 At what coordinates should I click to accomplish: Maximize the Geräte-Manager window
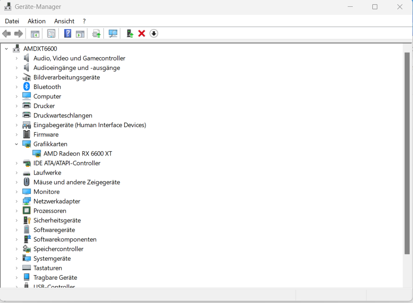[x=375, y=7]
